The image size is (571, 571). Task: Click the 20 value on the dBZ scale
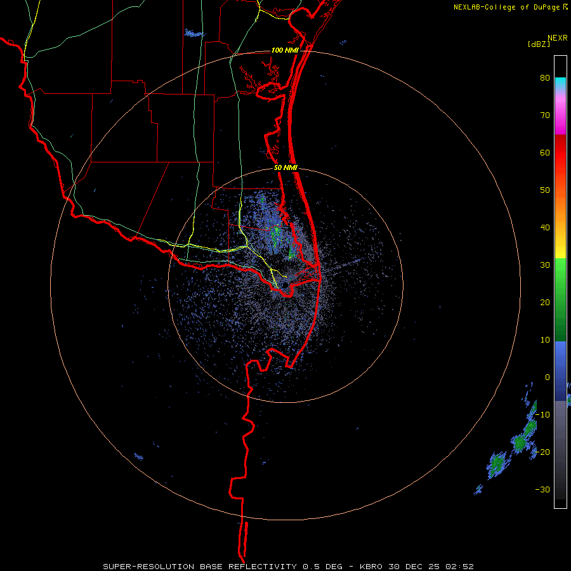coord(545,303)
